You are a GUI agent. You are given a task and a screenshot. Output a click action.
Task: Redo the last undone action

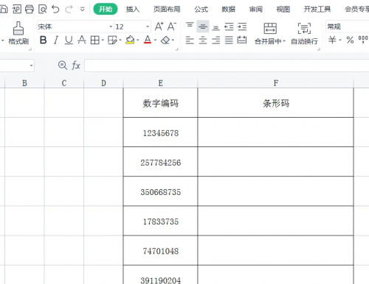[x=69, y=10]
